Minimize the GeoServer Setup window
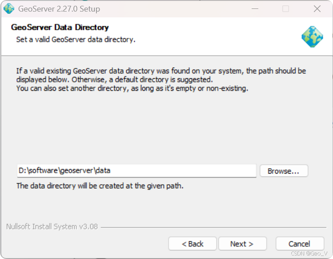Viewport: 333px width, 259px height. [255, 9]
